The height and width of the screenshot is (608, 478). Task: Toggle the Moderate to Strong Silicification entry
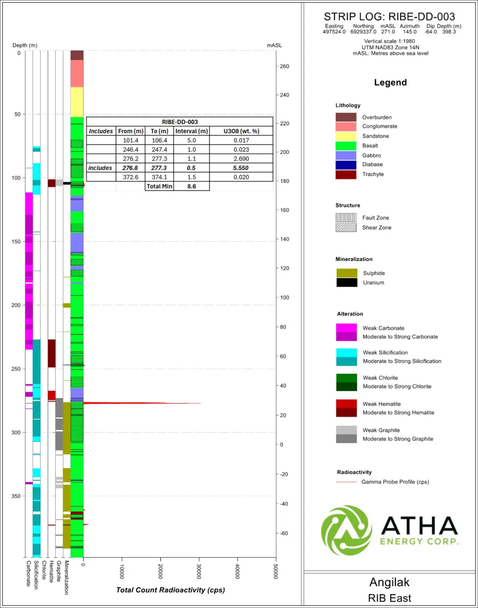coord(346,361)
